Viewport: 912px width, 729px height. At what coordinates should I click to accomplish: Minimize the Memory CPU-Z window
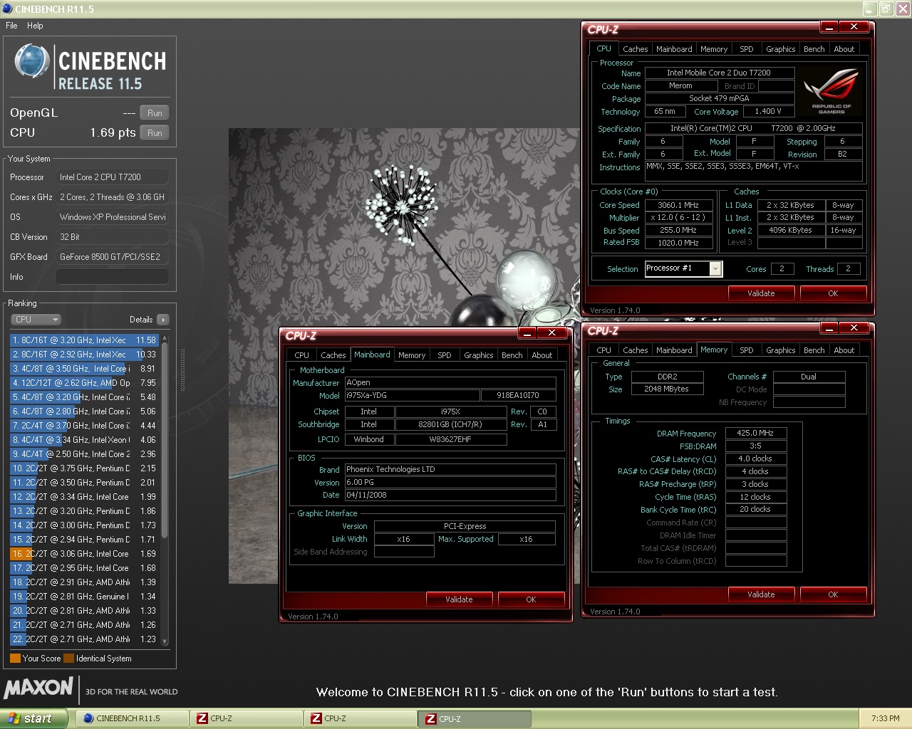[x=829, y=327]
